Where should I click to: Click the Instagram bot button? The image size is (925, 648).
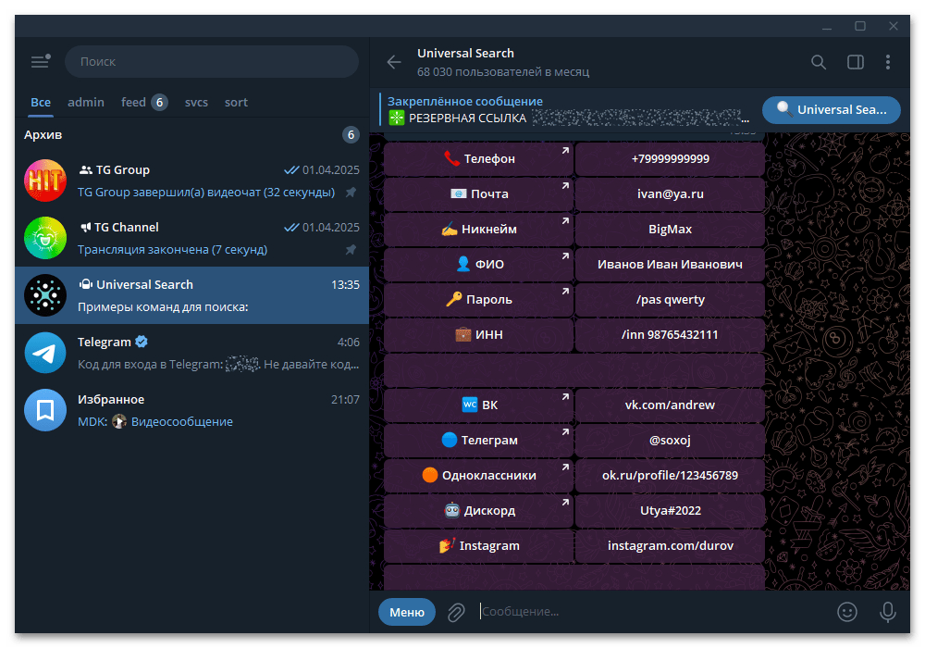478,546
